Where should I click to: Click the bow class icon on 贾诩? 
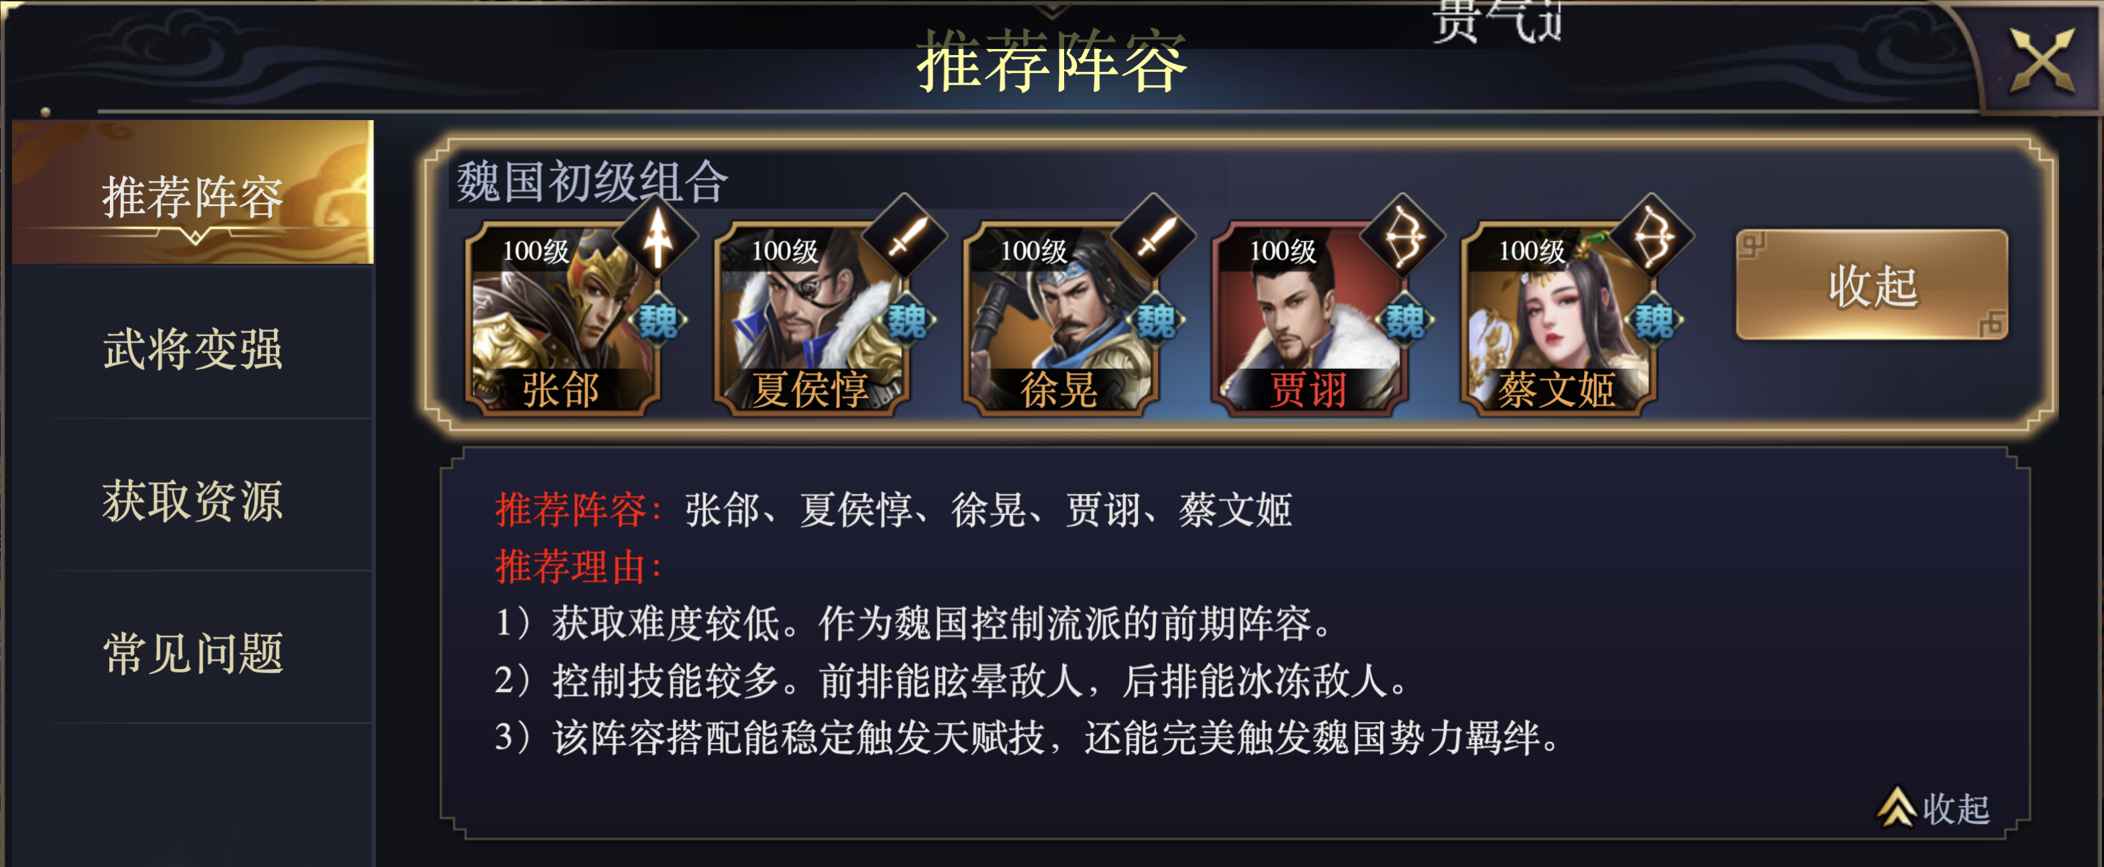1403,238
